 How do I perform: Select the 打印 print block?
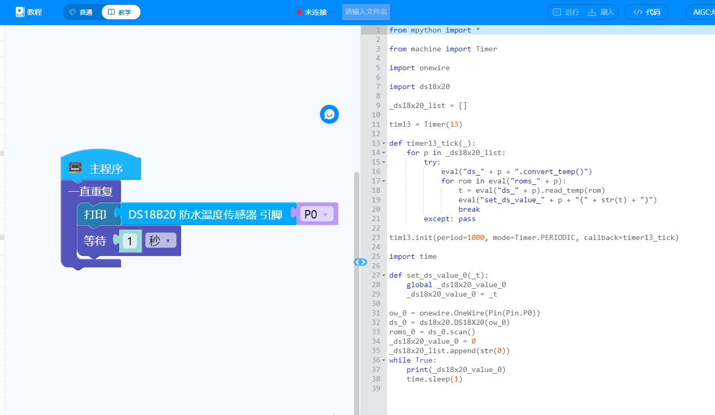[95, 214]
